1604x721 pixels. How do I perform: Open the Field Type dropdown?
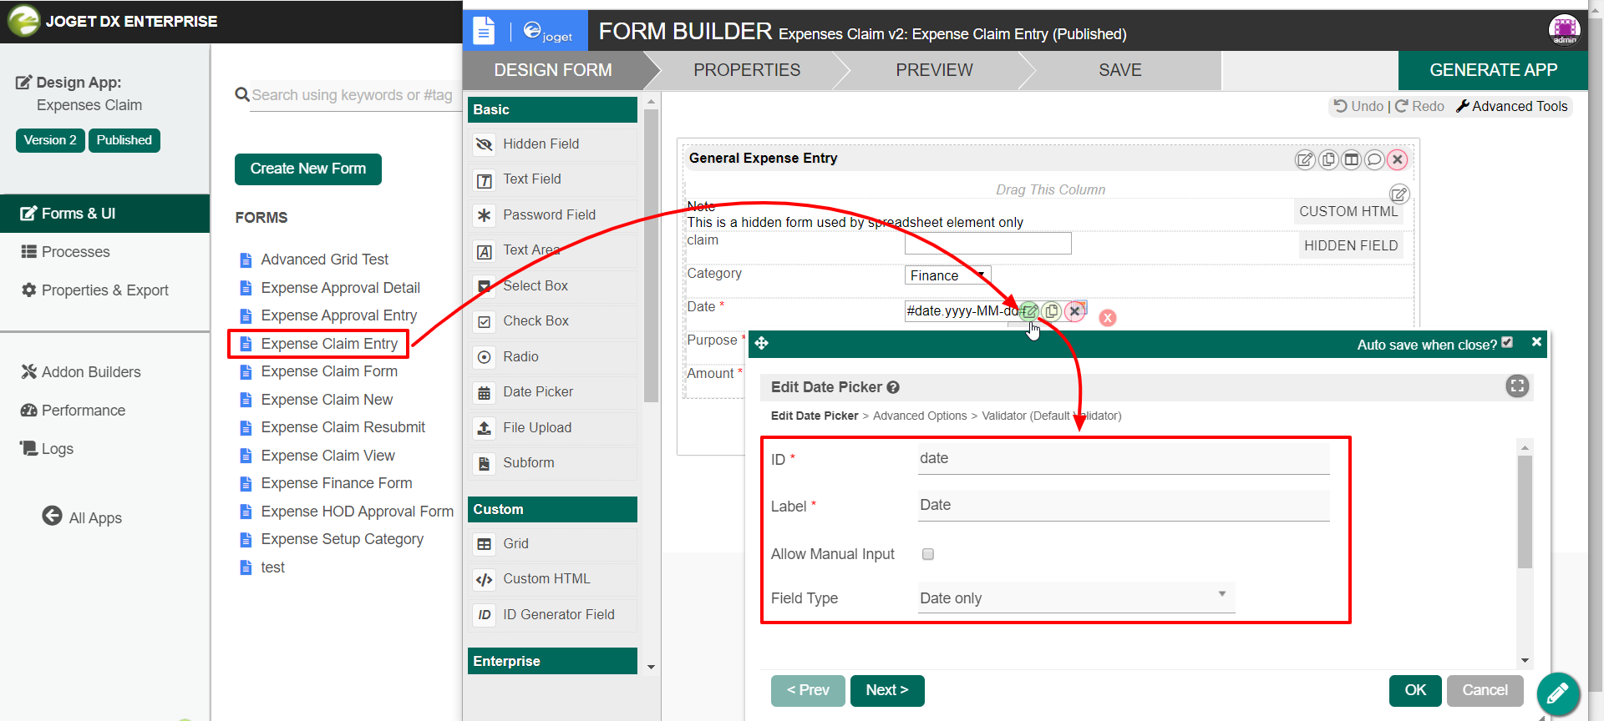(x=1075, y=597)
